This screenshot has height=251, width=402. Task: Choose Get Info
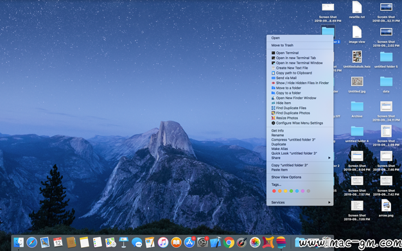pyautogui.click(x=300, y=130)
